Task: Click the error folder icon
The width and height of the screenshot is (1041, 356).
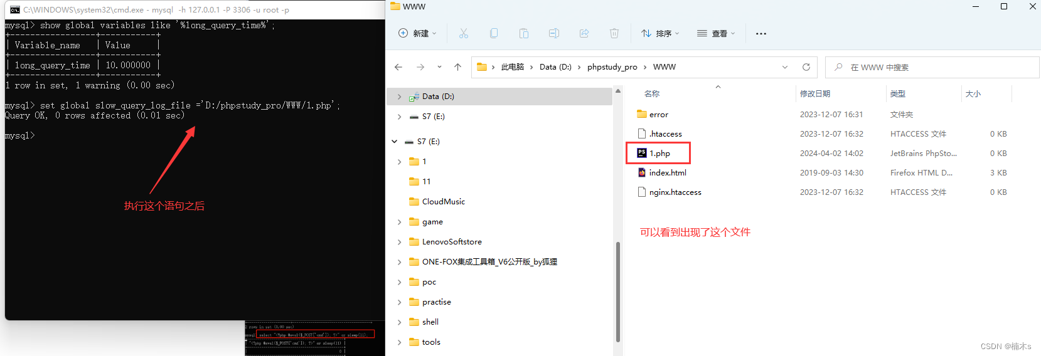Action: [x=642, y=114]
